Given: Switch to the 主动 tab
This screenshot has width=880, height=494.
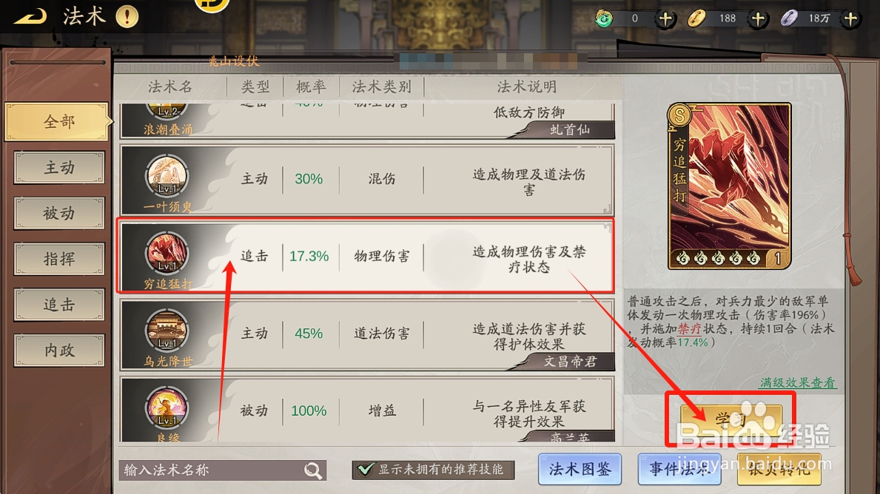Looking at the screenshot, I should coord(59,168).
